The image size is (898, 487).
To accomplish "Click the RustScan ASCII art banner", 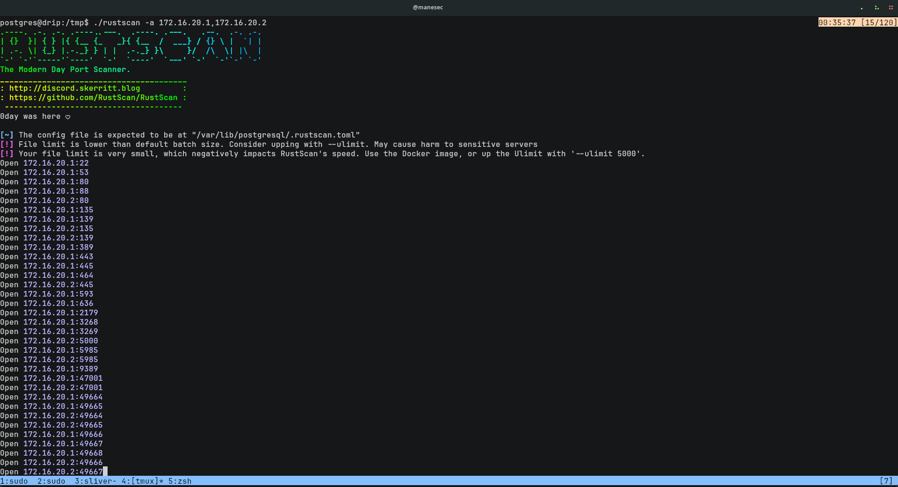I will coord(131,46).
